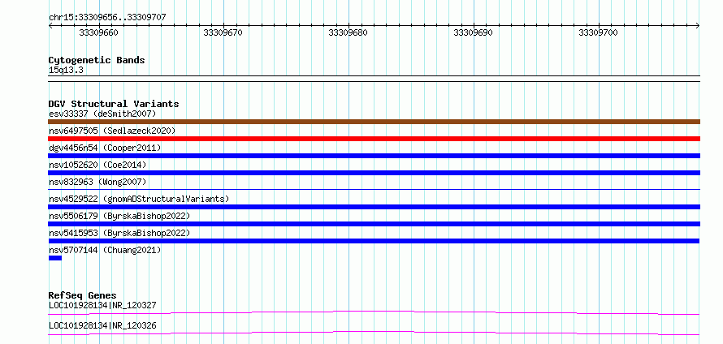723x344 pixels.
Task: Open nsv4529522 (gnomADStructuralVariants) label
Action: coord(139,199)
